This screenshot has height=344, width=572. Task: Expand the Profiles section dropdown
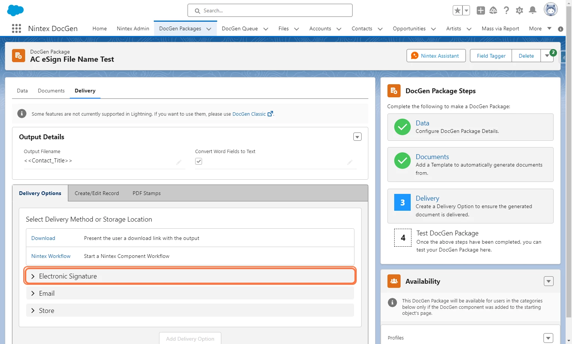click(548, 338)
